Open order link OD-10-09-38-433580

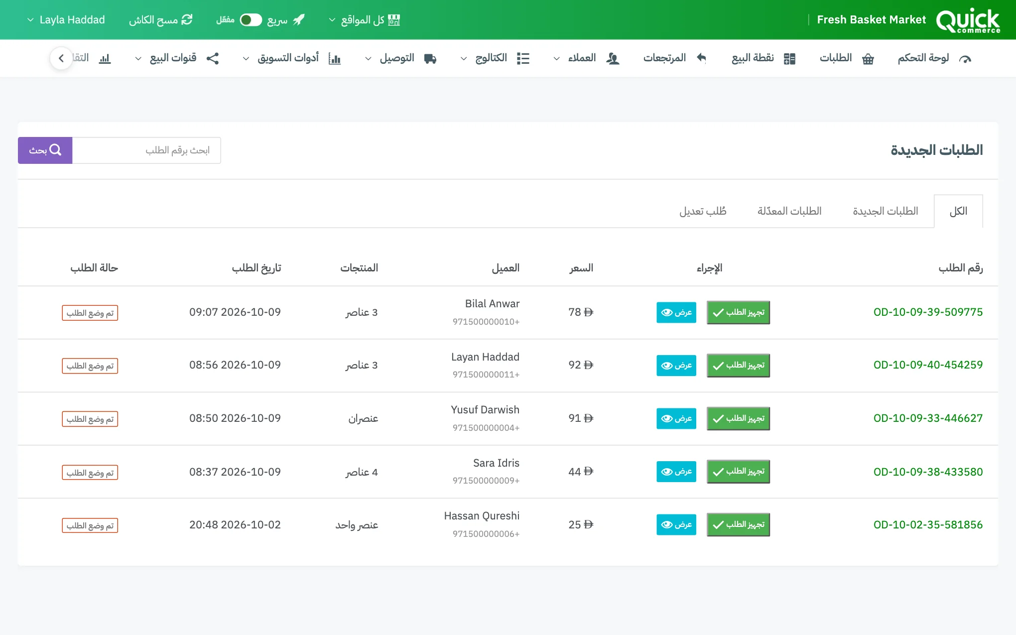pos(928,472)
